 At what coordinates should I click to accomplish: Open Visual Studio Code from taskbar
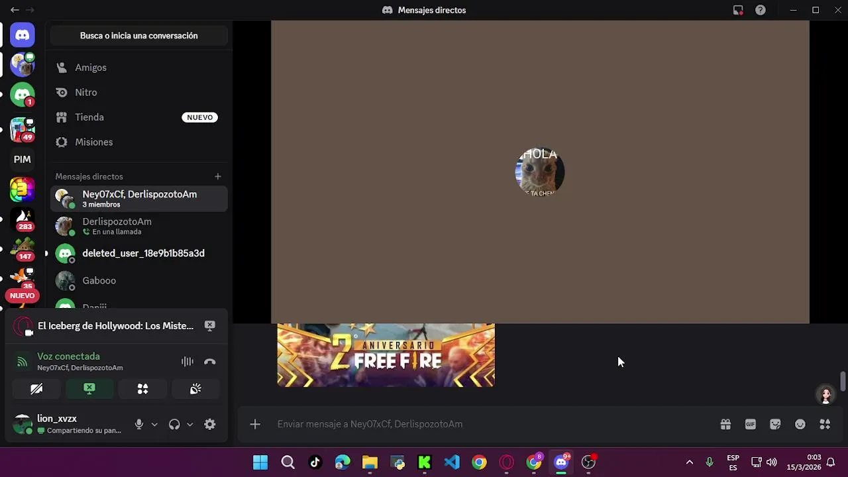tap(452, 462)
